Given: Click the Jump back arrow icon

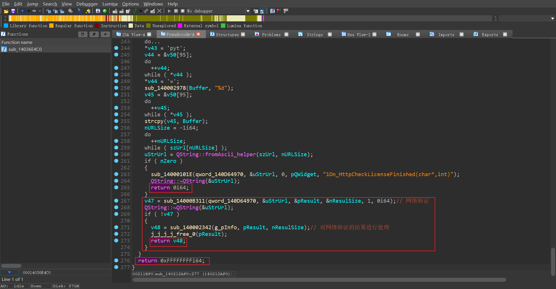Looking at the screenshot, I should pyautogui.click(x=23, y=11).
